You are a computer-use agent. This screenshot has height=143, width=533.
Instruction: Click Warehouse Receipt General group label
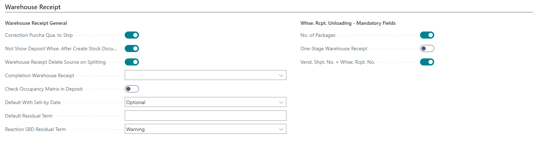click(x=36, y=23)
